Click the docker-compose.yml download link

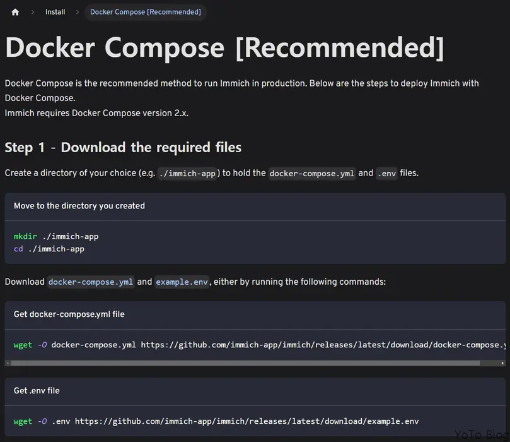click(90, 282)
